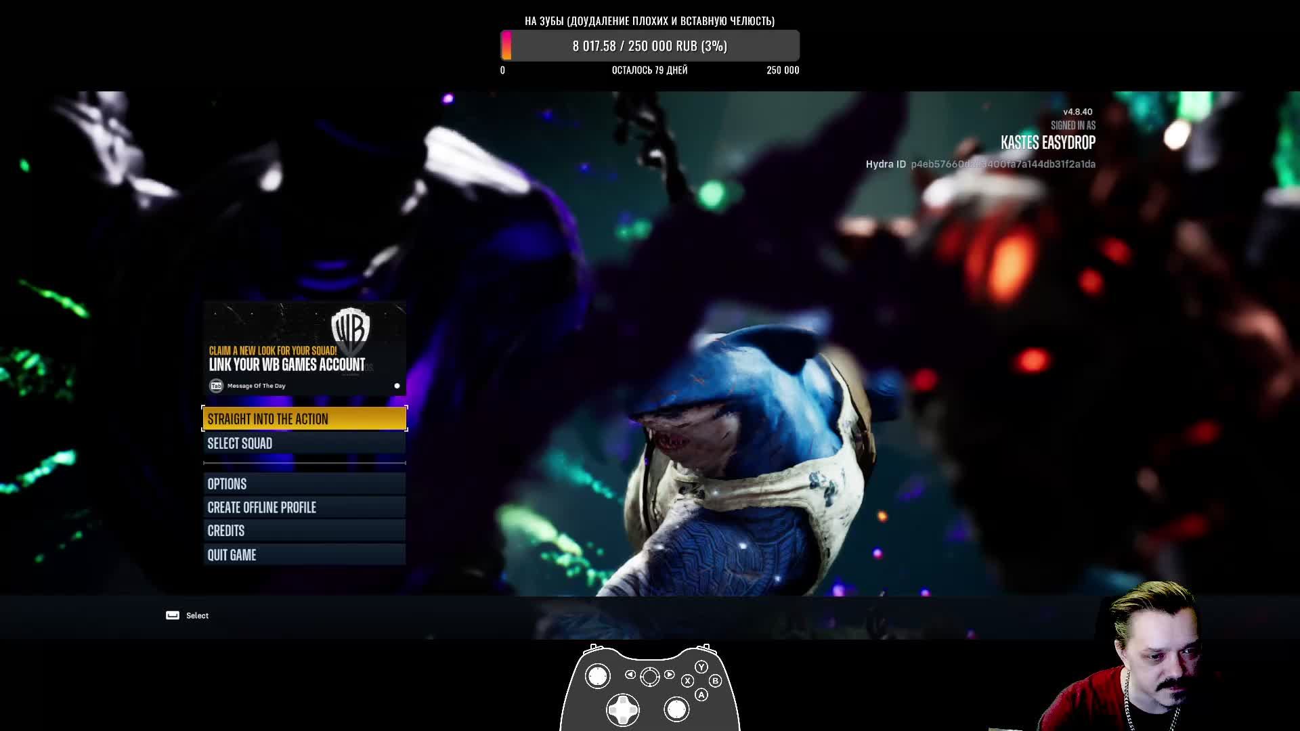Click the controller left analog stick
Viewport: 1300px width, 731px height.
[597, 675]
